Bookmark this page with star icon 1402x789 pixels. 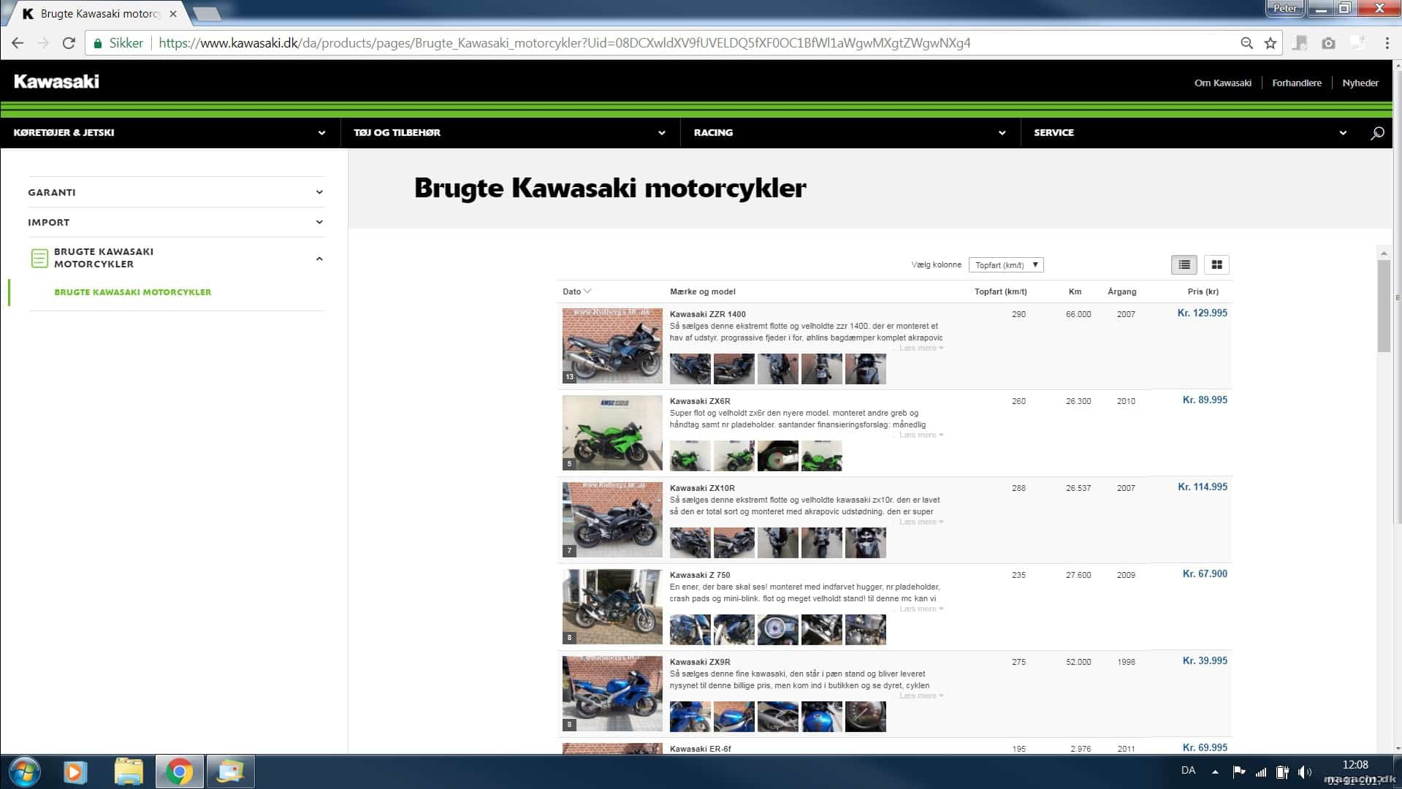pos(1270,43)
